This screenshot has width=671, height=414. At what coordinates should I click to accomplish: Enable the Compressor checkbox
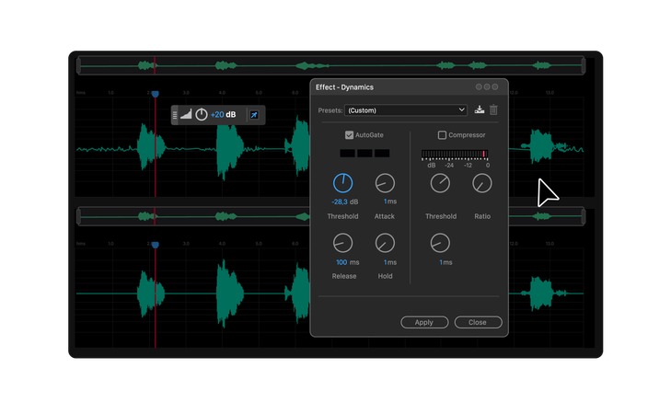click(x=443, y=135)
